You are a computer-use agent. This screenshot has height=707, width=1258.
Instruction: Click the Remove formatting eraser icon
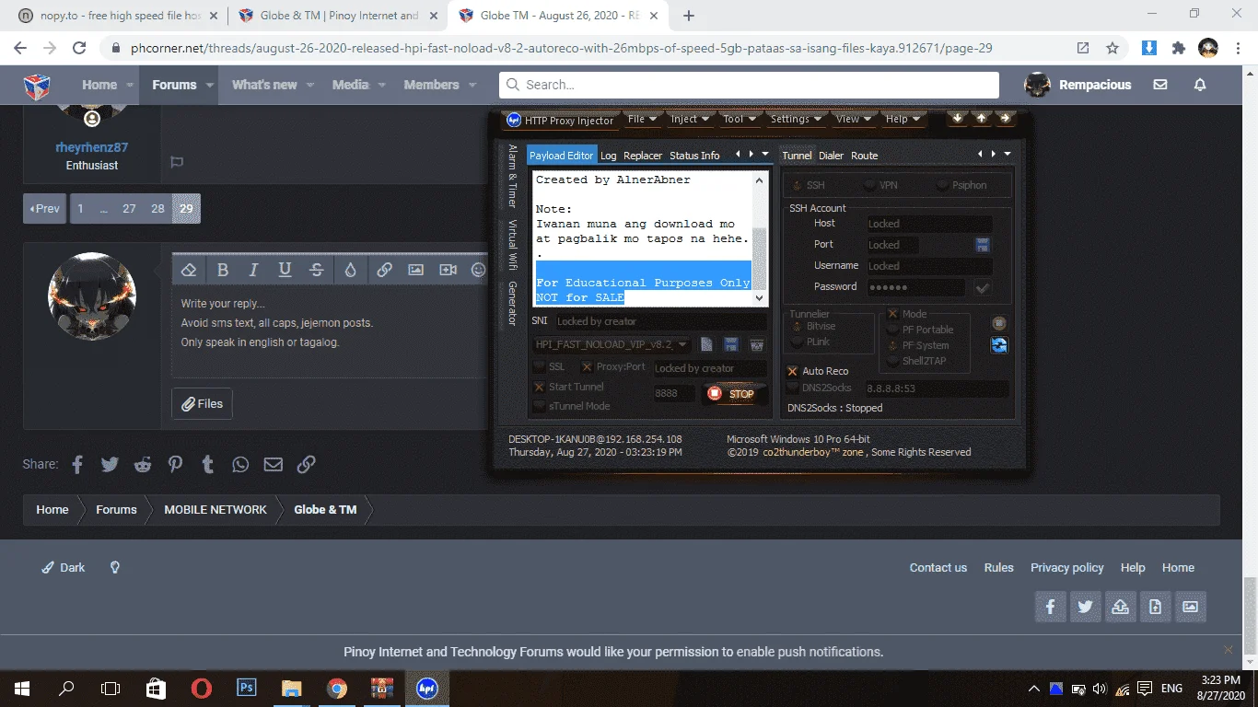pos(189,270)
